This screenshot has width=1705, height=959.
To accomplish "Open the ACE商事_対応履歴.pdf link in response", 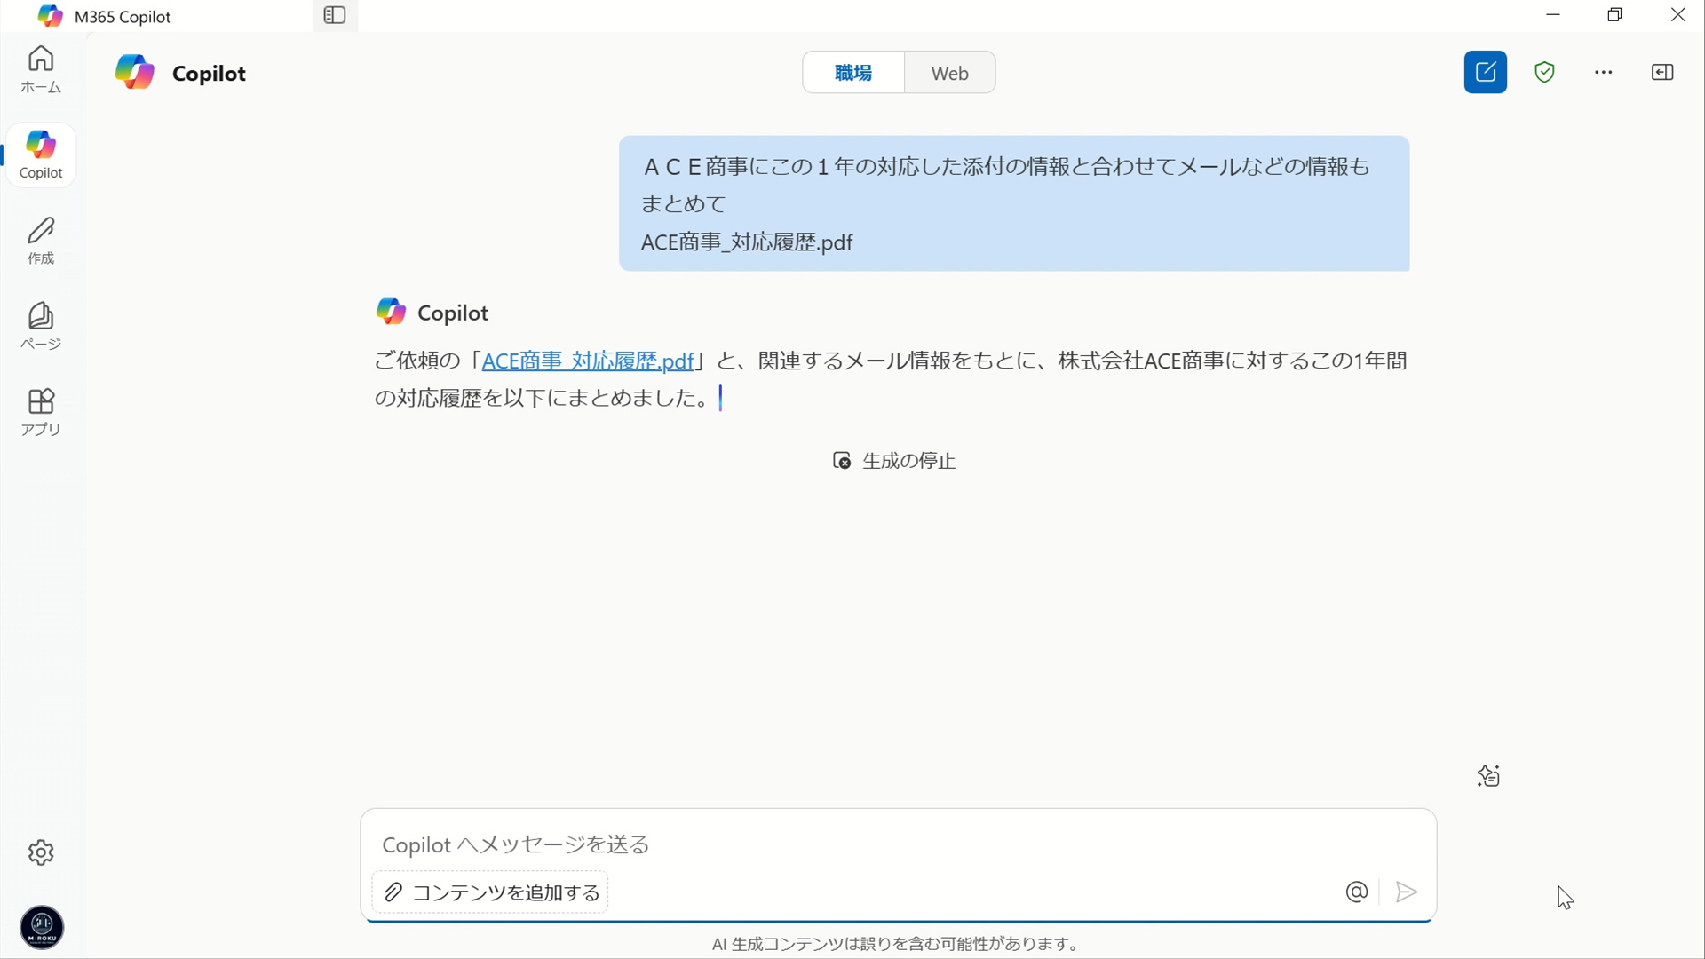I will click(x=587, y=361).
